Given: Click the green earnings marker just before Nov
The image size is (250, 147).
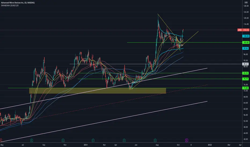Looking at the screenshot, I should [x=63, y=140].
